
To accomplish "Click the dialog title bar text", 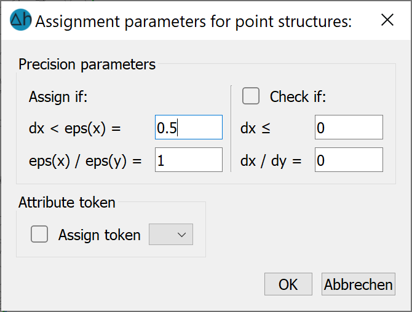I will pos(193,21).
